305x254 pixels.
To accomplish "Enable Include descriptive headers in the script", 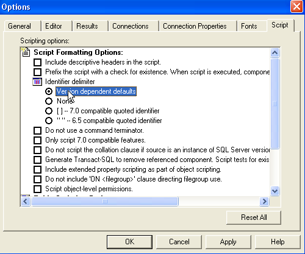I will tap(37, 62).
